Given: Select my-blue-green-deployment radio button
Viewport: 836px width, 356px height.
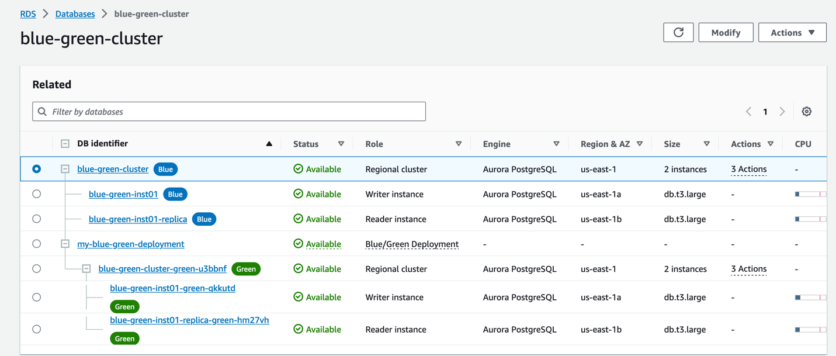Looking at the screenshot, I should [37, 244].
